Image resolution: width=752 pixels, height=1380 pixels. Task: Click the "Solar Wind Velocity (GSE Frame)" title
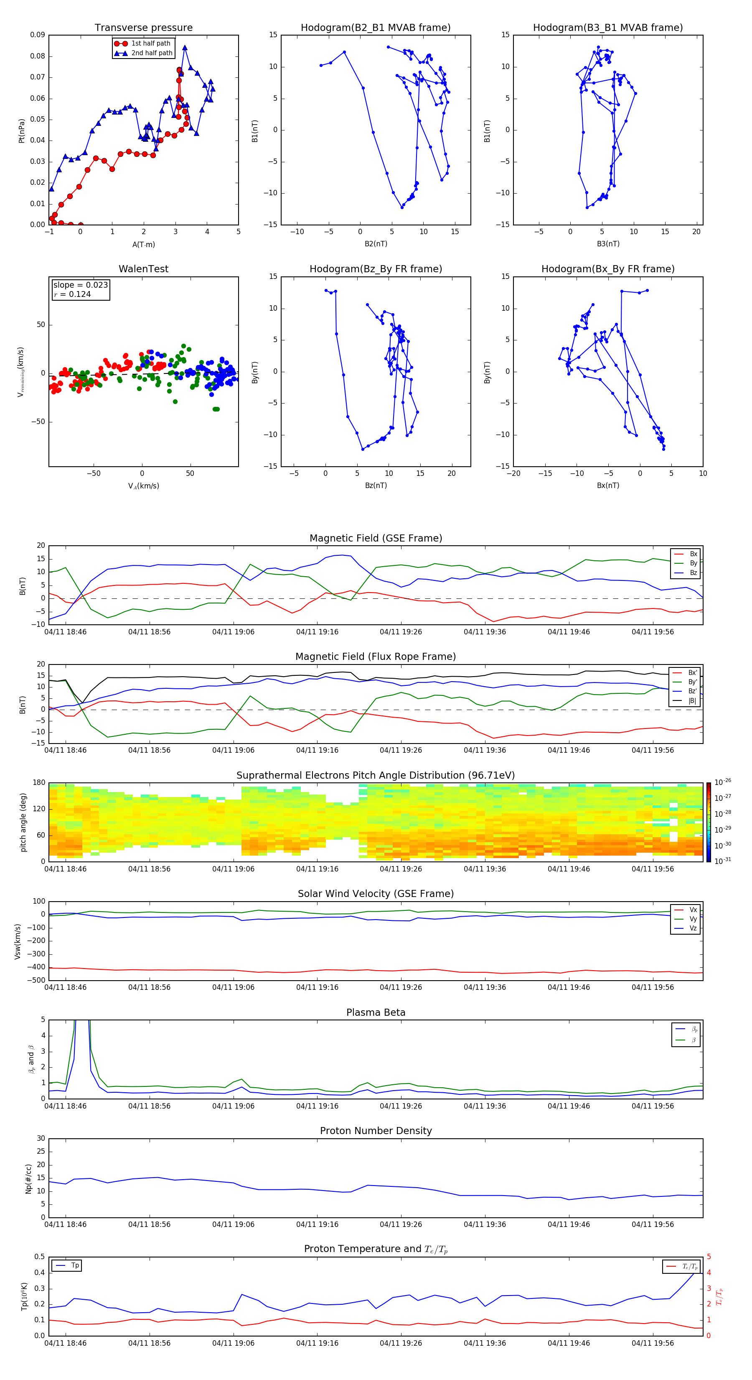[376, 894]
